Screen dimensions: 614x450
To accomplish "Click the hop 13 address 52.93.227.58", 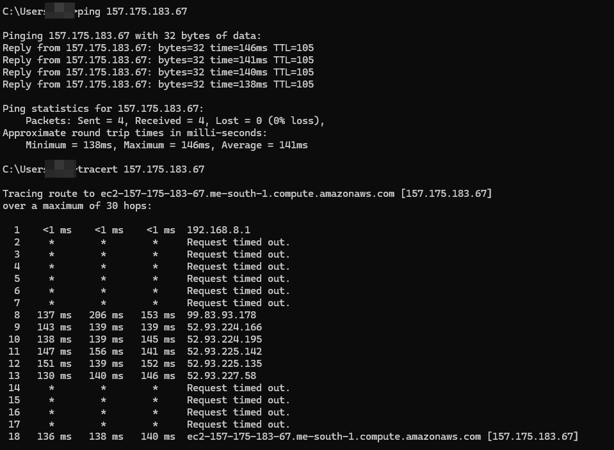I will [222, 376].
